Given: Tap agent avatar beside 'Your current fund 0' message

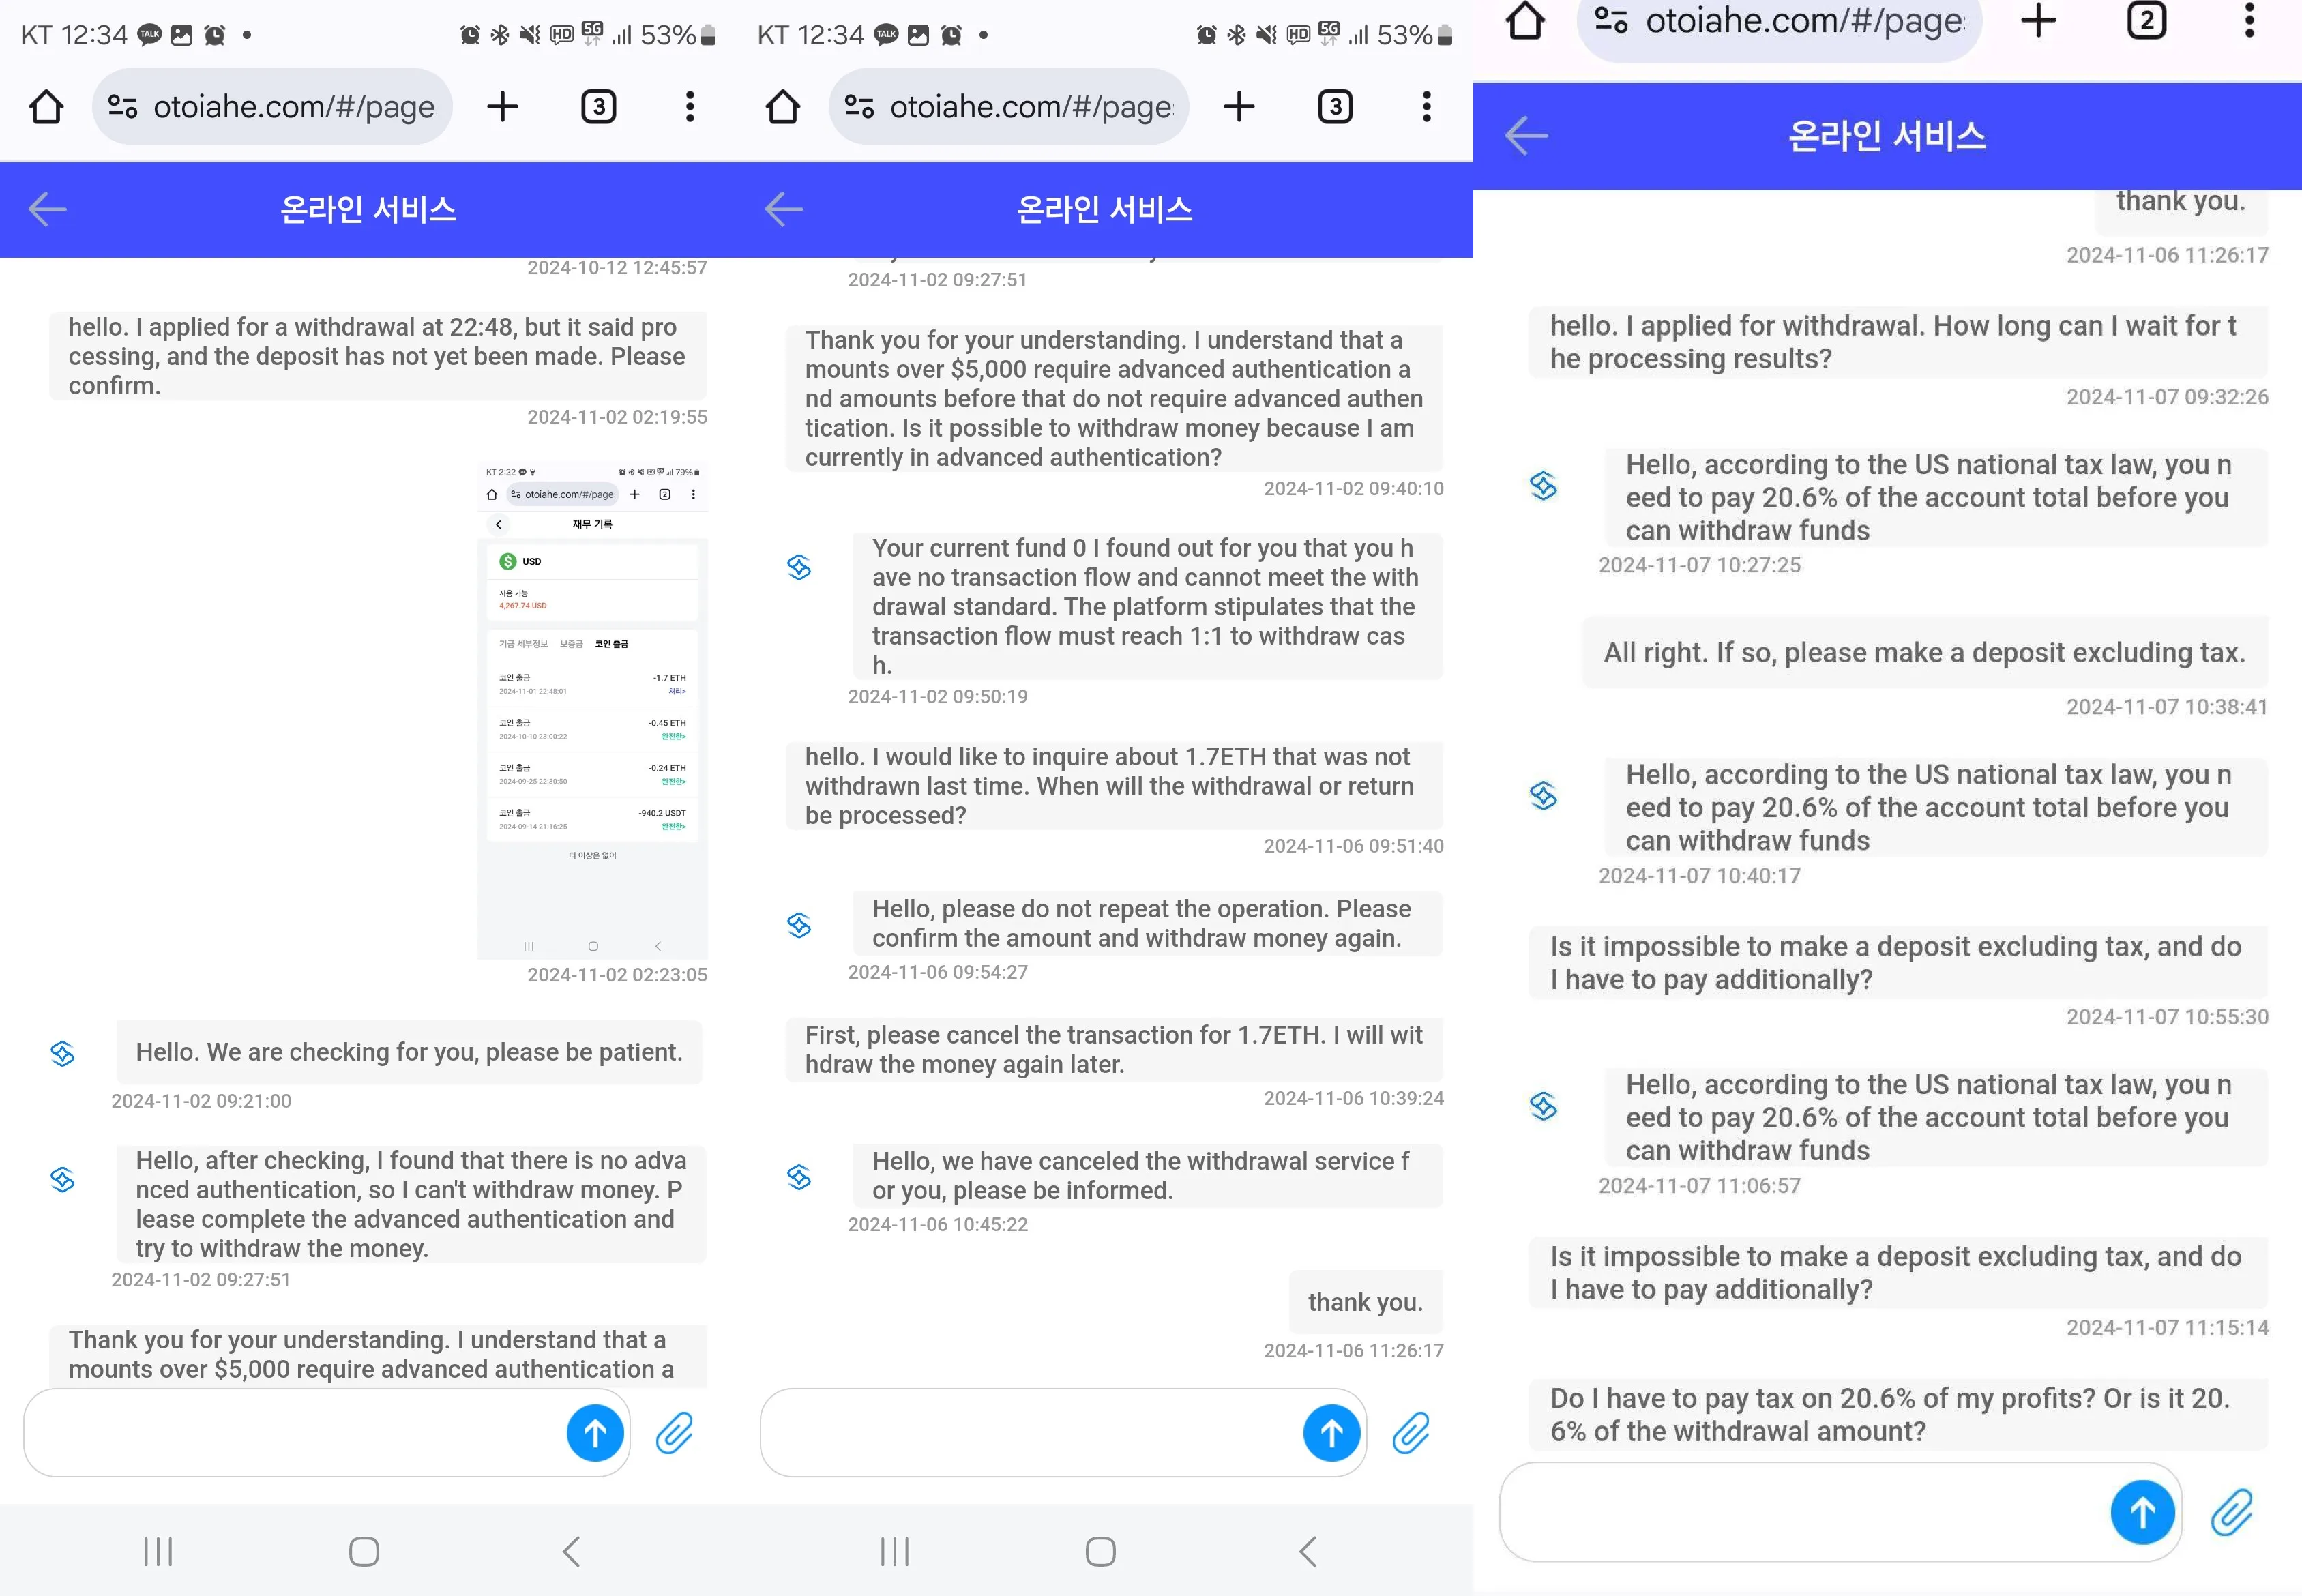Looking at the screenshot, I should (799, 567).
